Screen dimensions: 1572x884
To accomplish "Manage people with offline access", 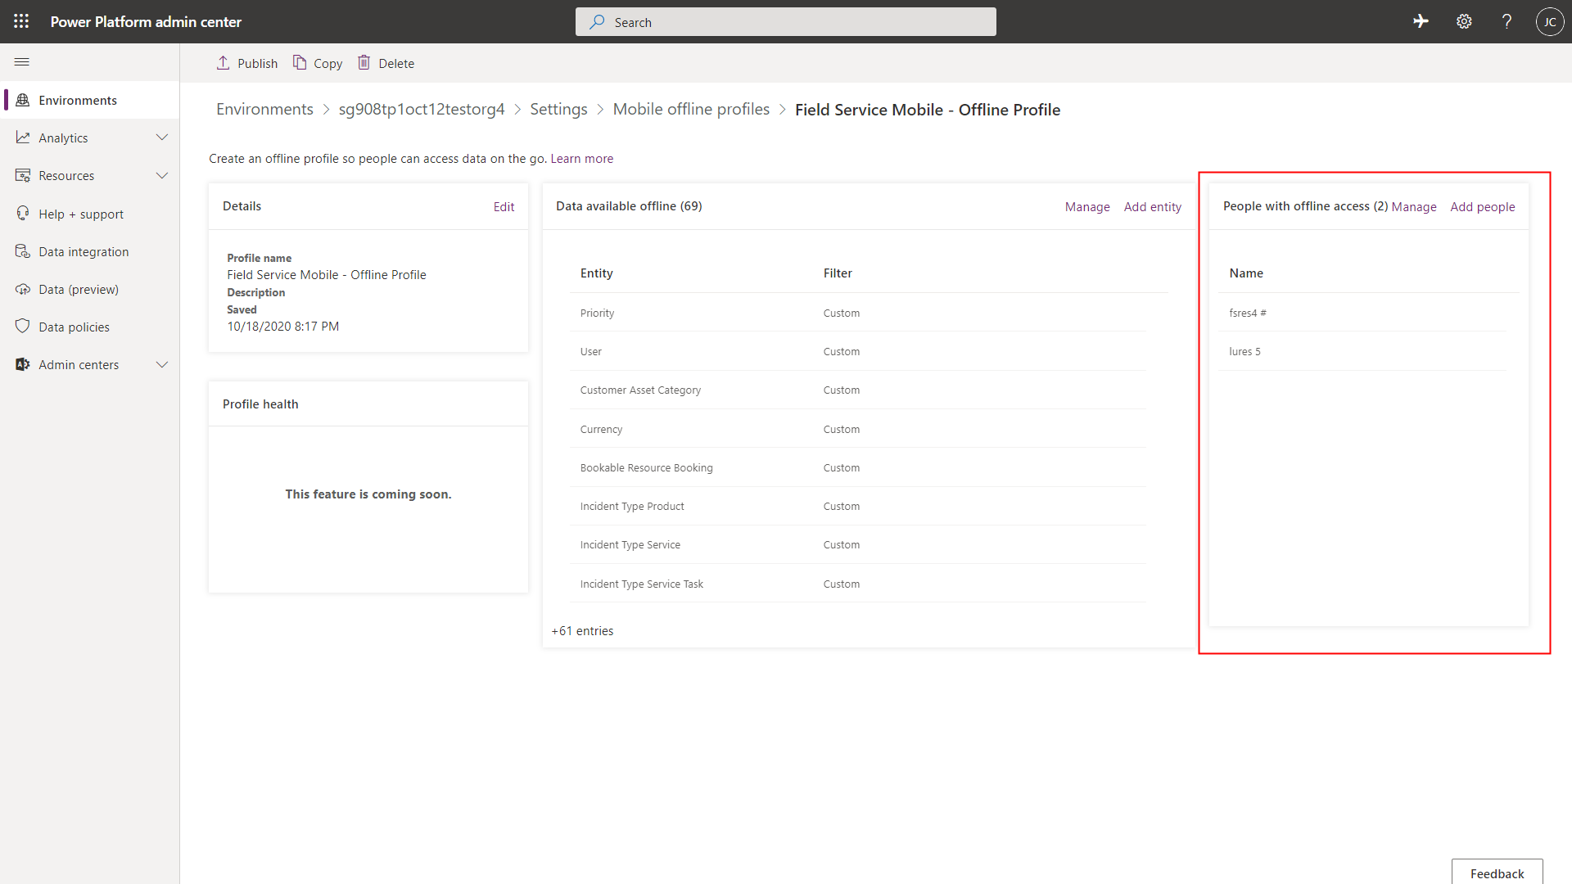I will pos(1414,207).
